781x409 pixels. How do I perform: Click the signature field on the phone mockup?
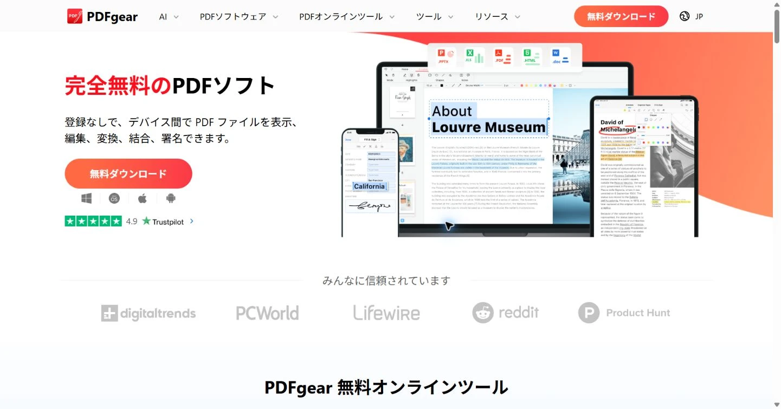tap(370, 206)
